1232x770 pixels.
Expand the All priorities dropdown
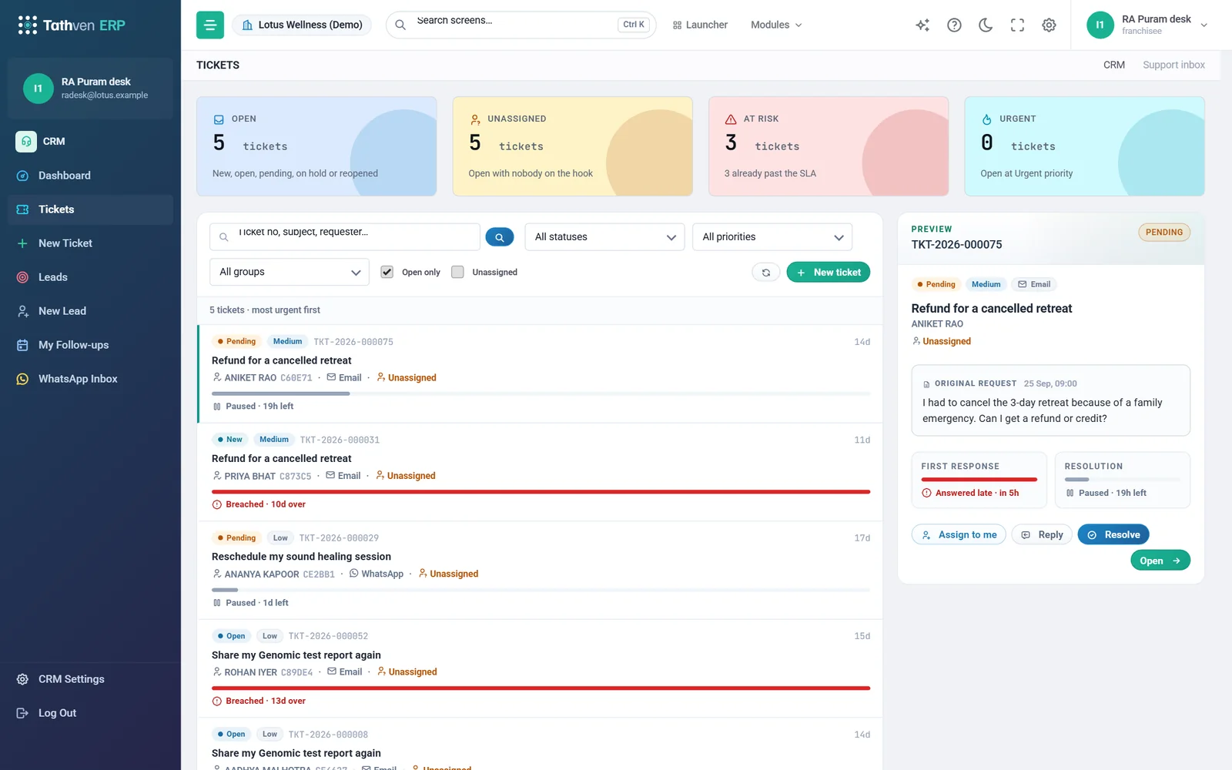(772, 237)
